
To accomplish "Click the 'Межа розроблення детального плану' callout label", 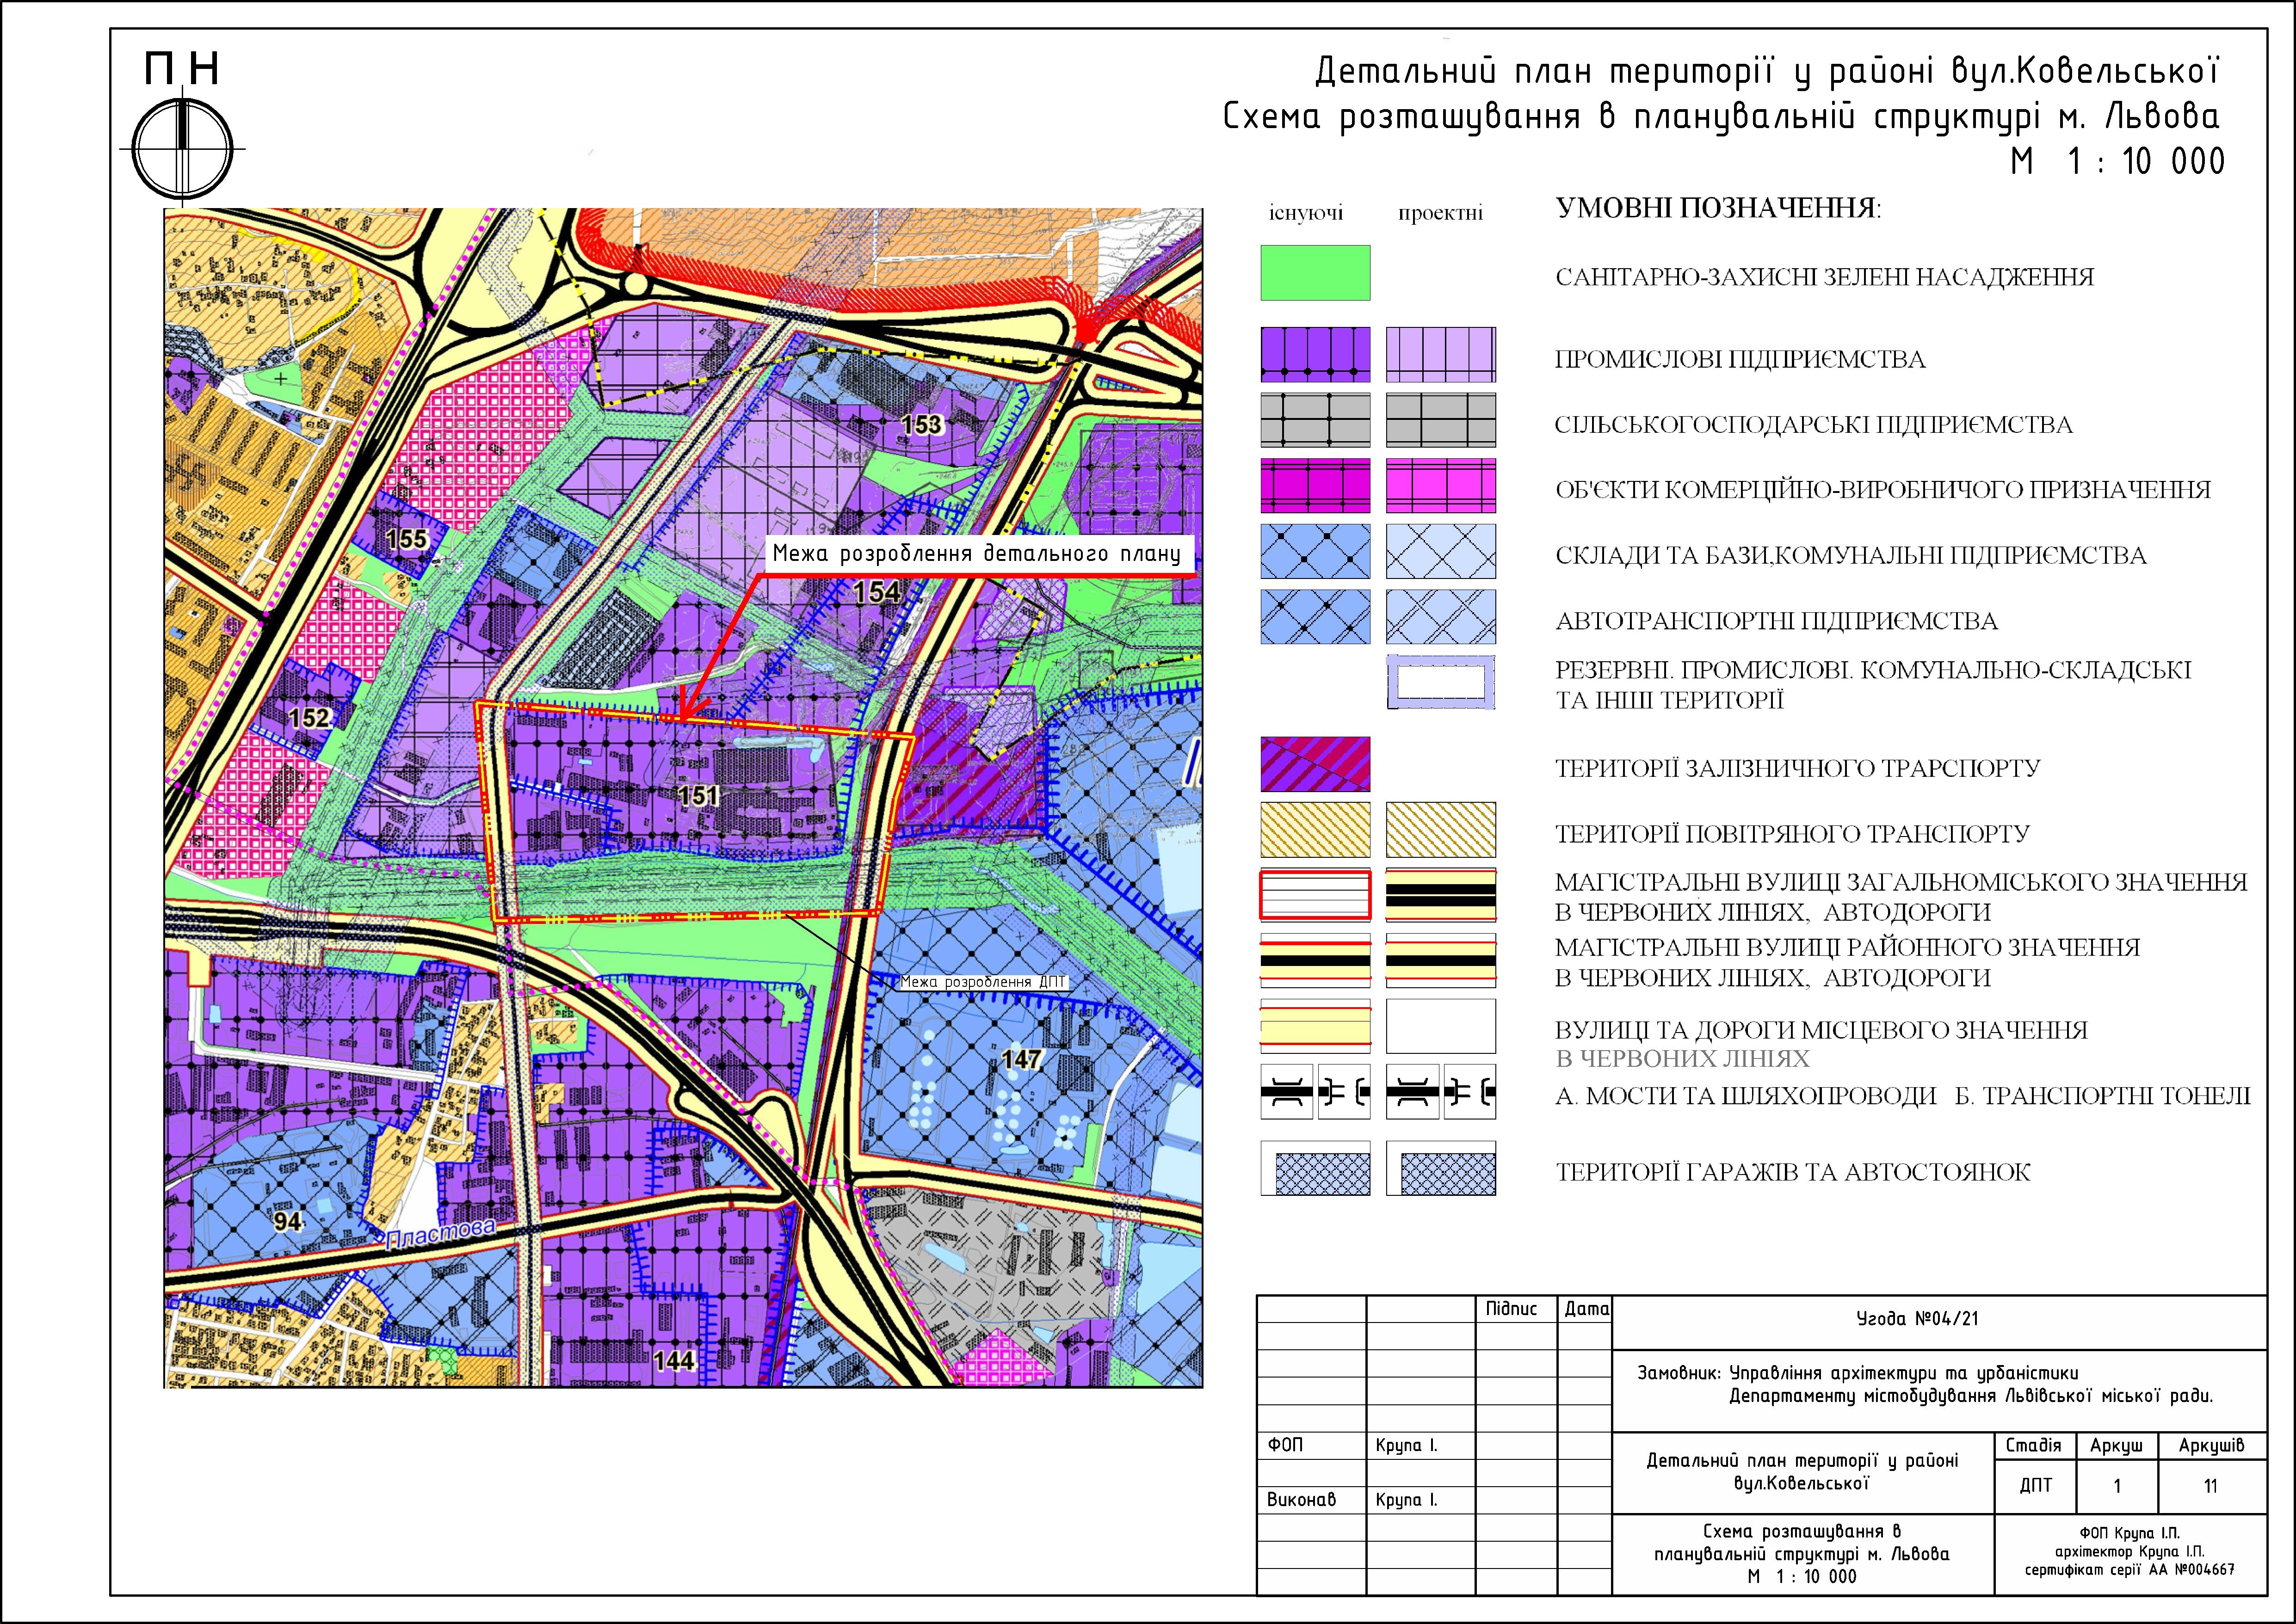I will pyautogui.click(x=977, y=555).
